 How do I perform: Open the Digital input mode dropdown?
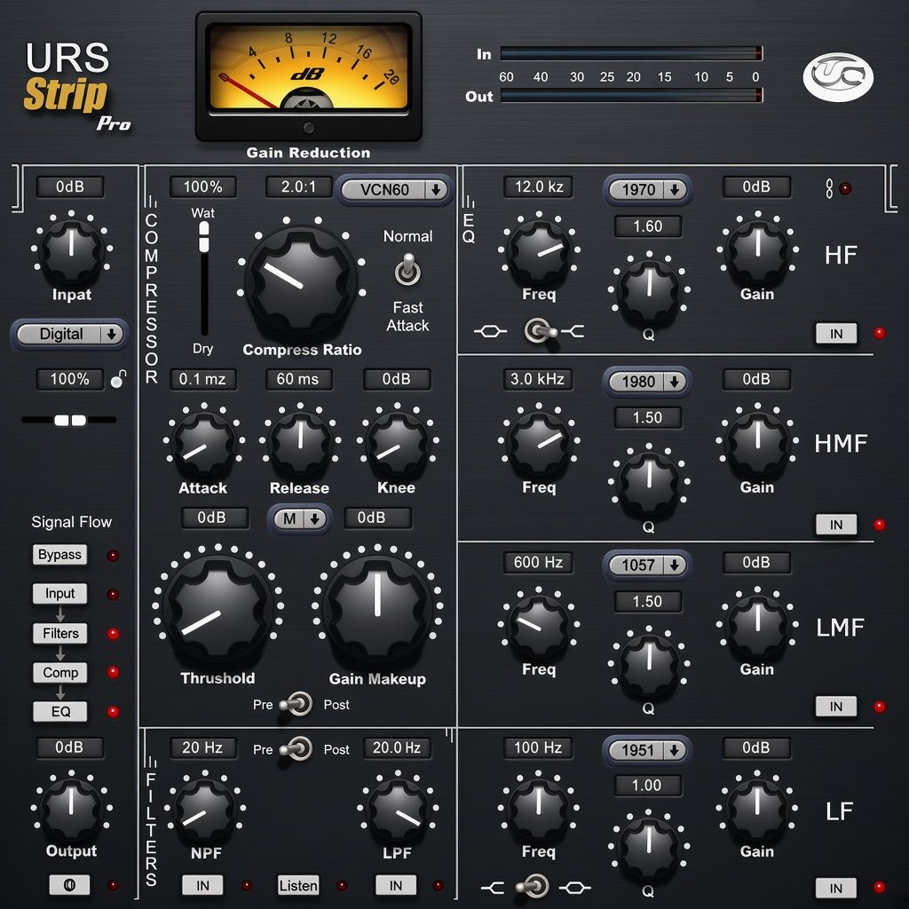tap(69, 335)
